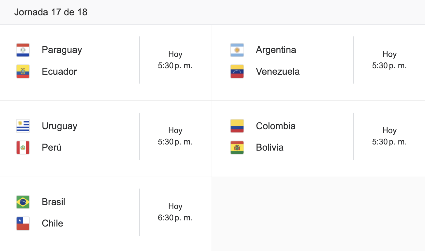Open the Argentina team name link
This screenshot has width=425, height=251.
pos(276,50)
